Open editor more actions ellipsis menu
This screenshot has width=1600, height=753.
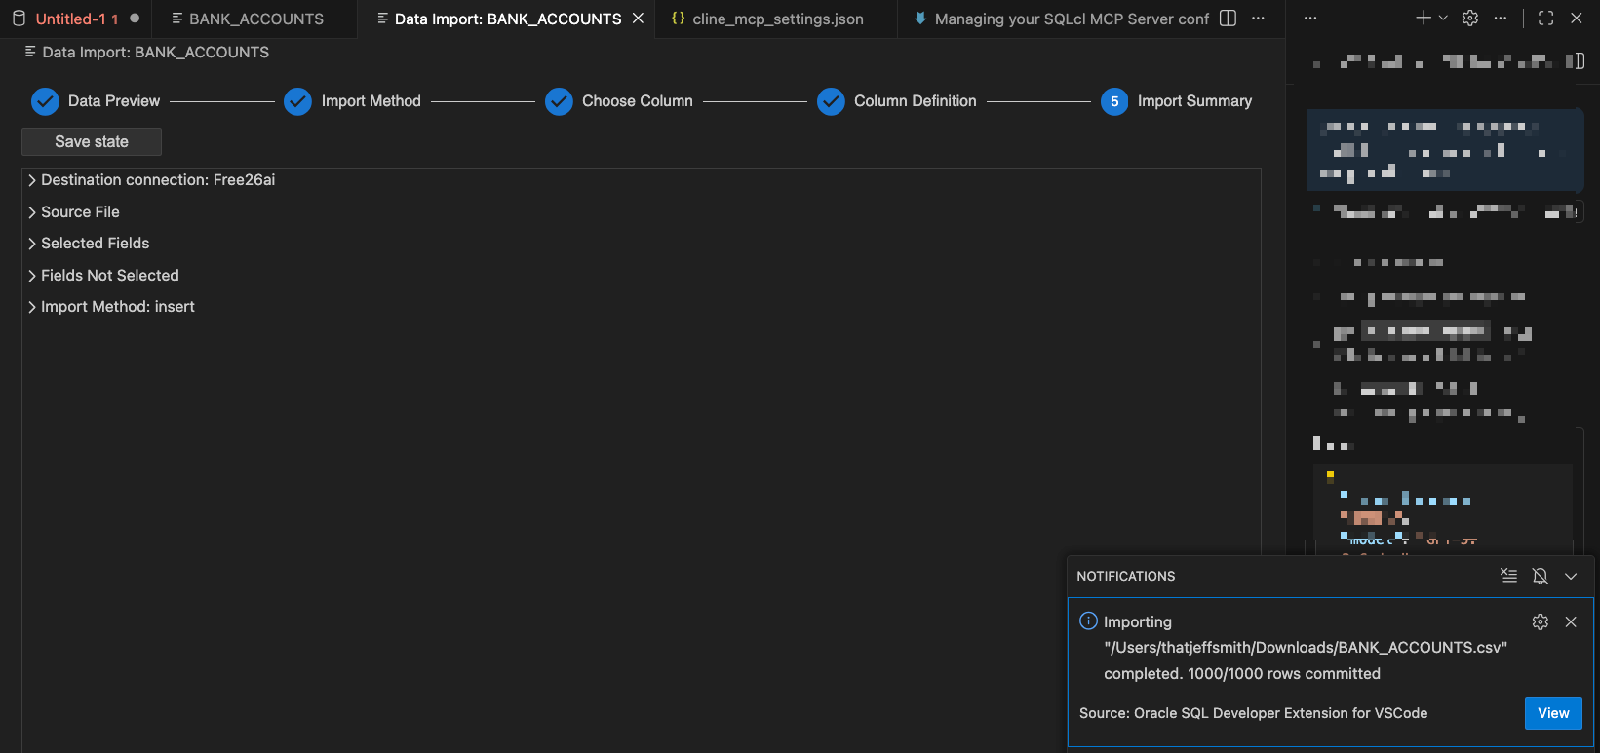(1259, 19)
